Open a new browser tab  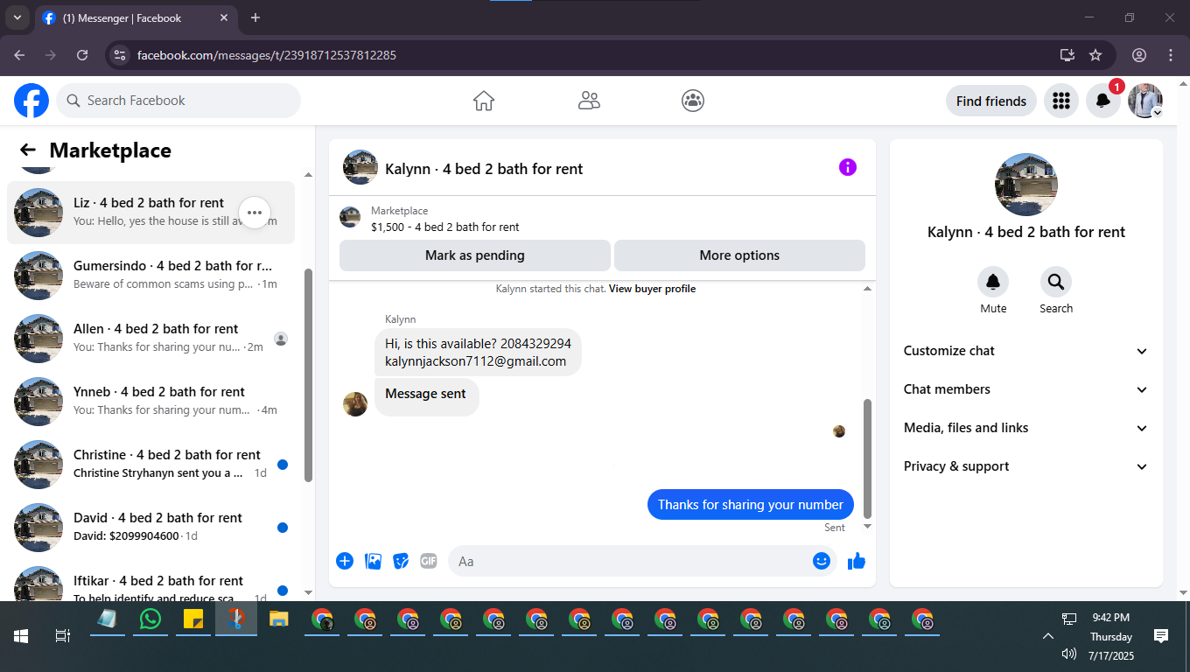pyautogui.click(x=255, y=17)
